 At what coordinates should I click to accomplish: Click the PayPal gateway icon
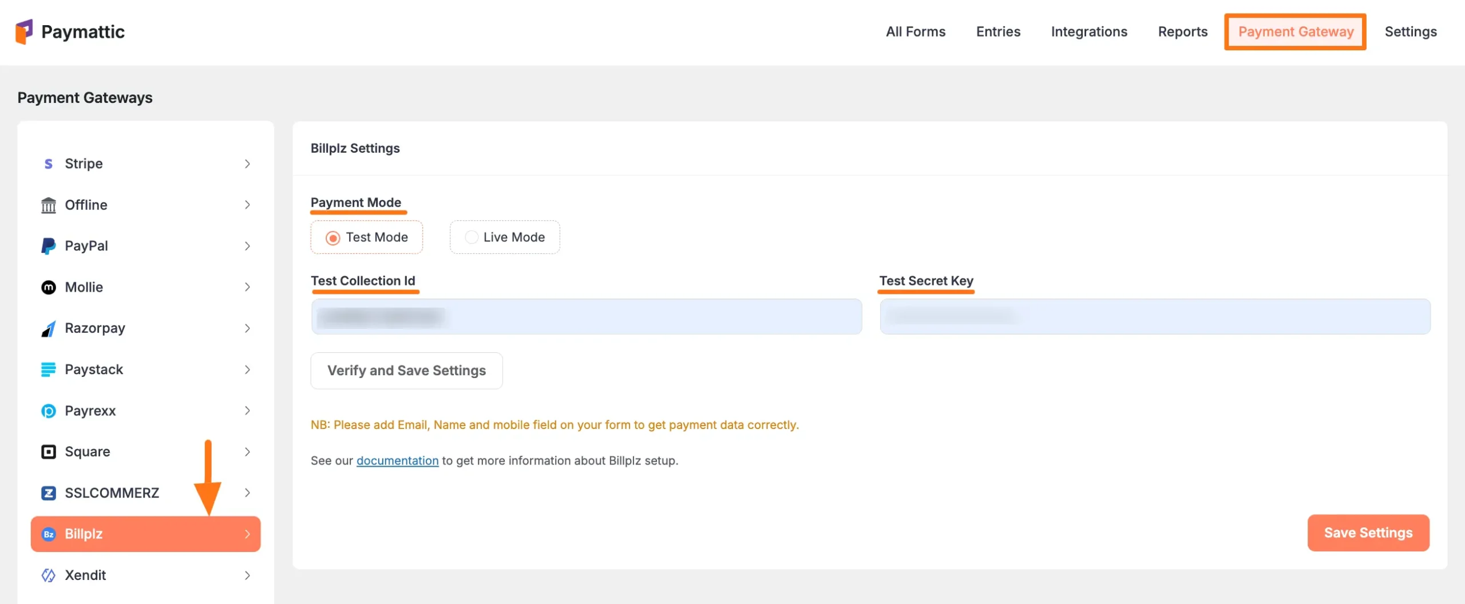point(49,245)
